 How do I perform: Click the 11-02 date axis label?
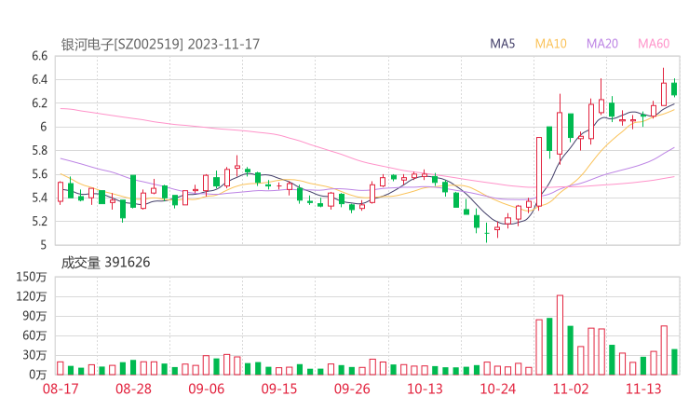[571, 389]
